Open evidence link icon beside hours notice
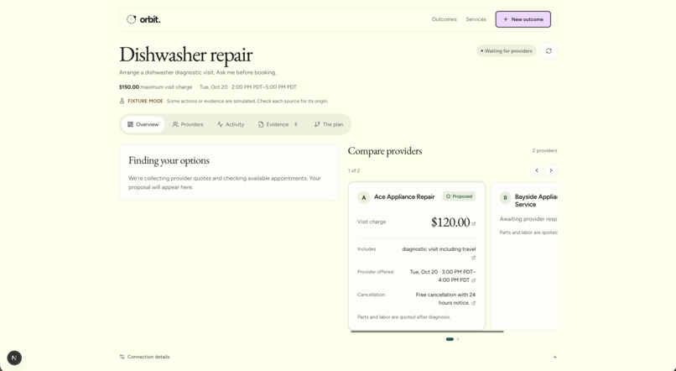 point(473,303)
